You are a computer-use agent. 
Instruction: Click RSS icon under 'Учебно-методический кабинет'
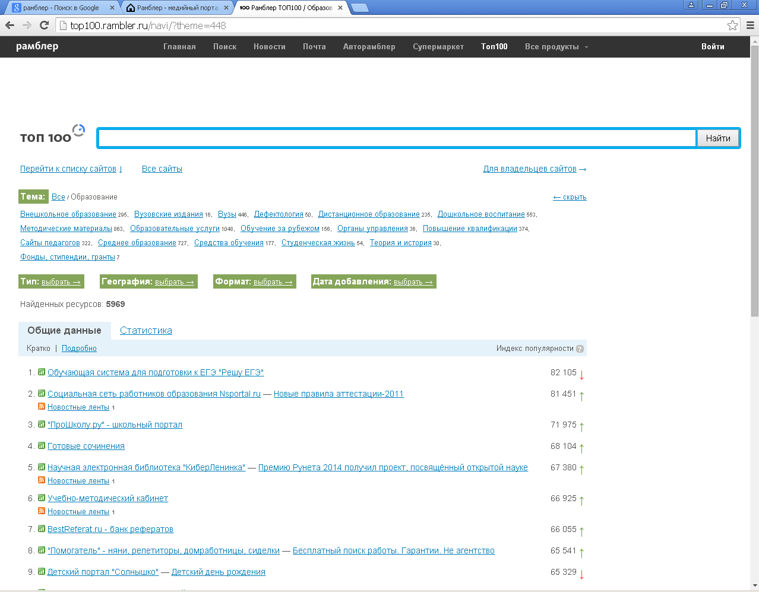tap(42, 511)
